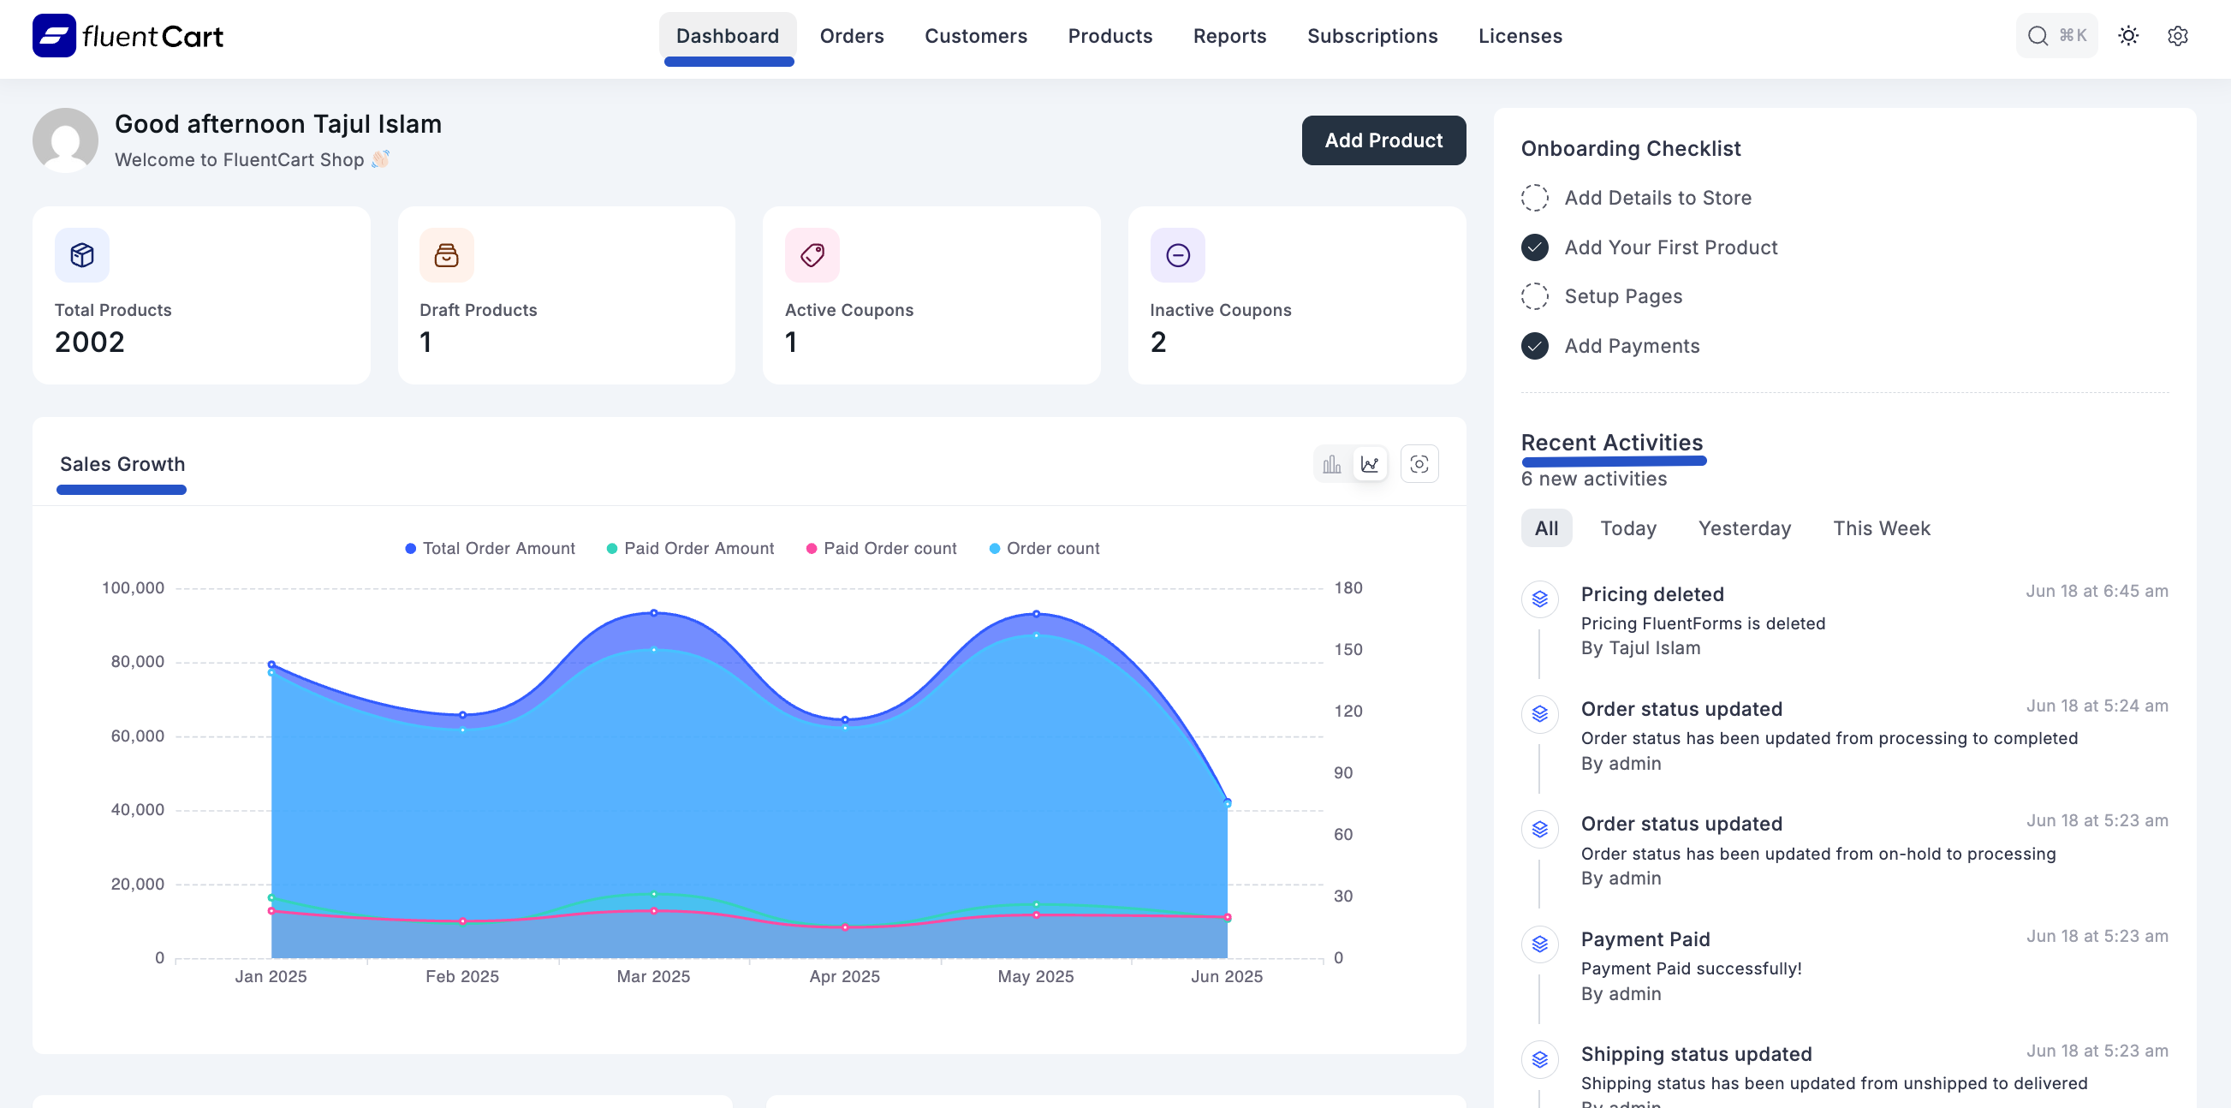The width and height of the screenshot is (2231, 1108).
Task: Click the Total Products box icon
Action: coord(82,254)
